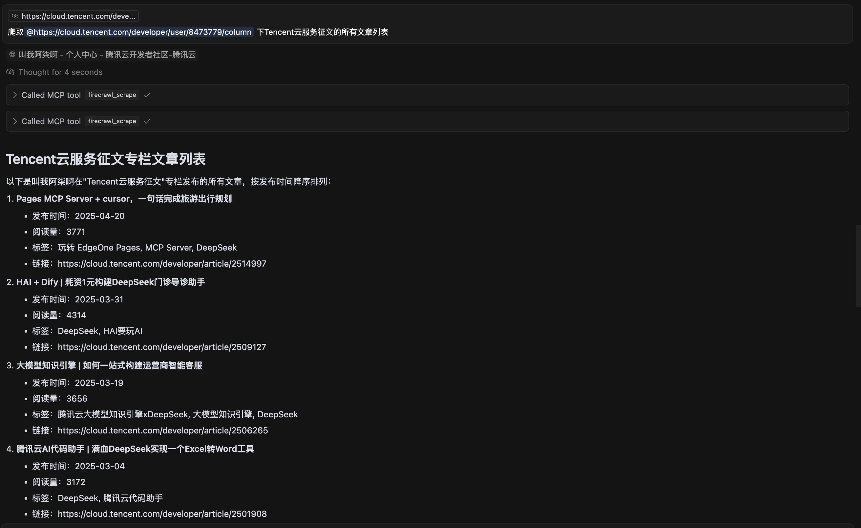Click the Tencent云服务征文专栏文章列表 heading
Screen dimensions: 861x528
pyautogui.click(x=106, y=159)
